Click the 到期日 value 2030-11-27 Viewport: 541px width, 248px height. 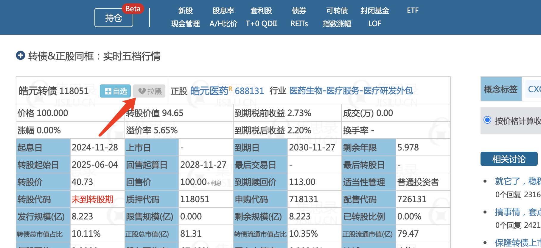(312, 147)
